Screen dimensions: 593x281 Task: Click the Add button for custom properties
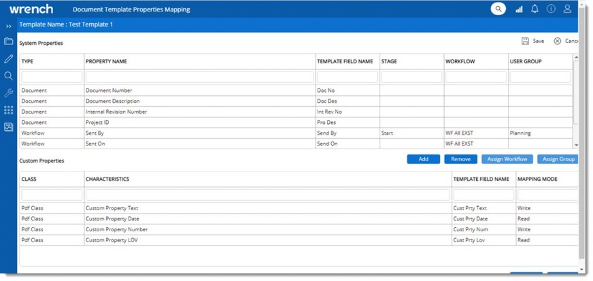[x=423, y=159]
